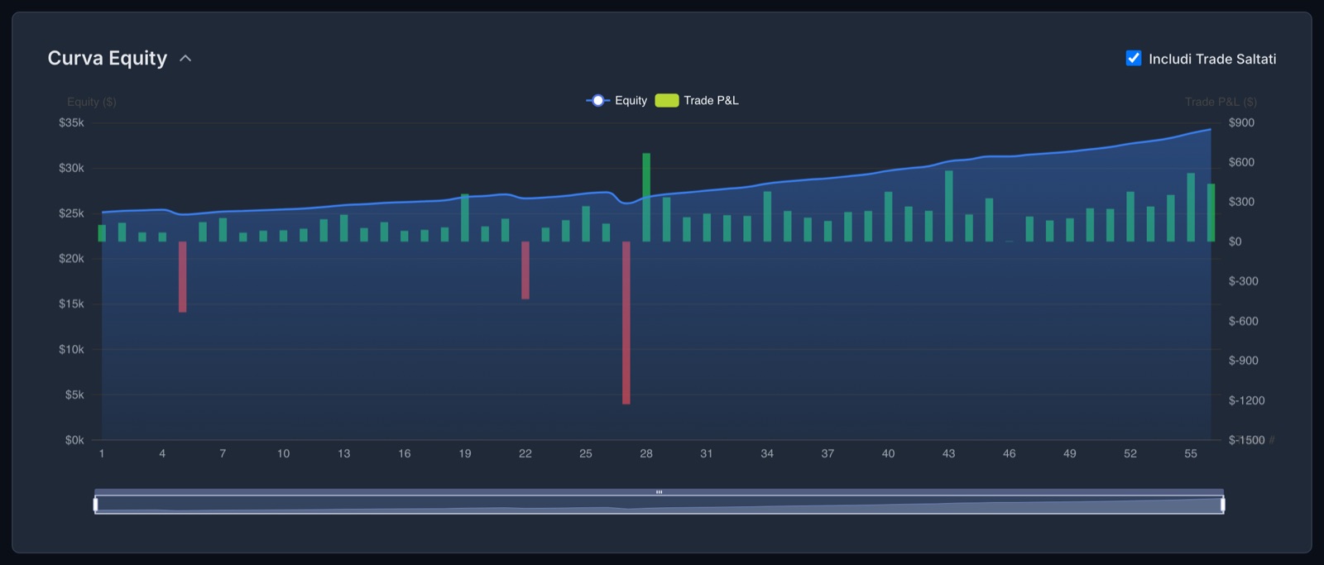Click the $0 P&L axis label

coord(1235,242)
